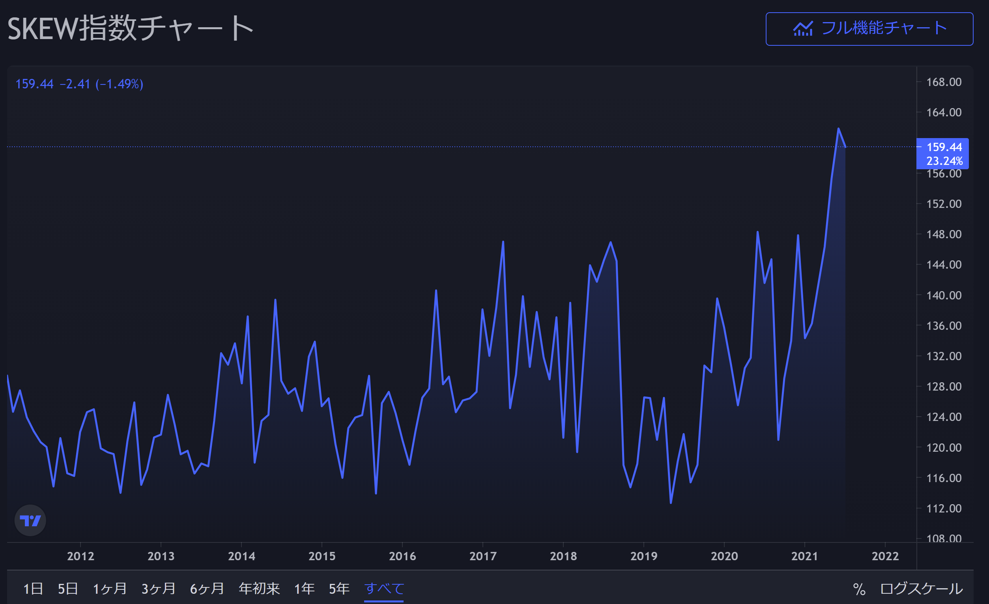
Task: Click the SKEW指数チャート heading
Action: point(131,28)
